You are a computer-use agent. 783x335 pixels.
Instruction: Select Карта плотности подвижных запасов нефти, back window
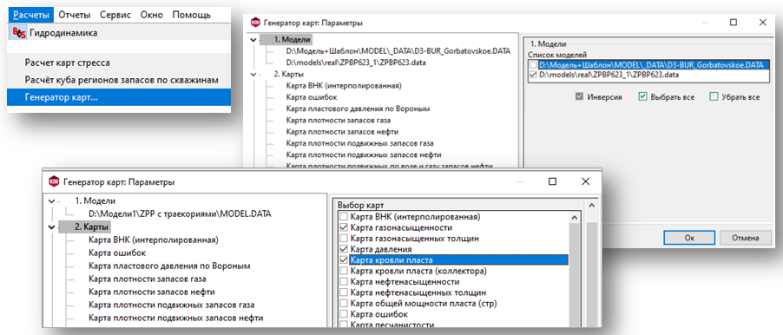[363, 154]
